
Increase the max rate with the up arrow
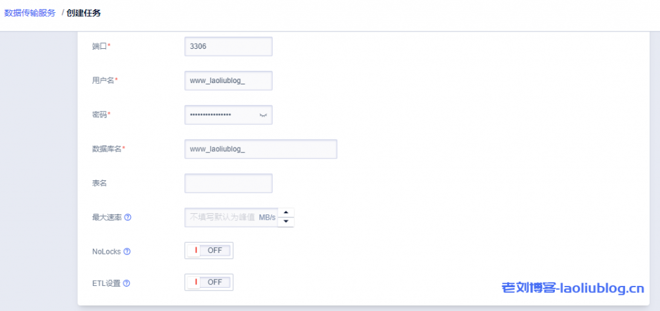(x=286, y=212)
